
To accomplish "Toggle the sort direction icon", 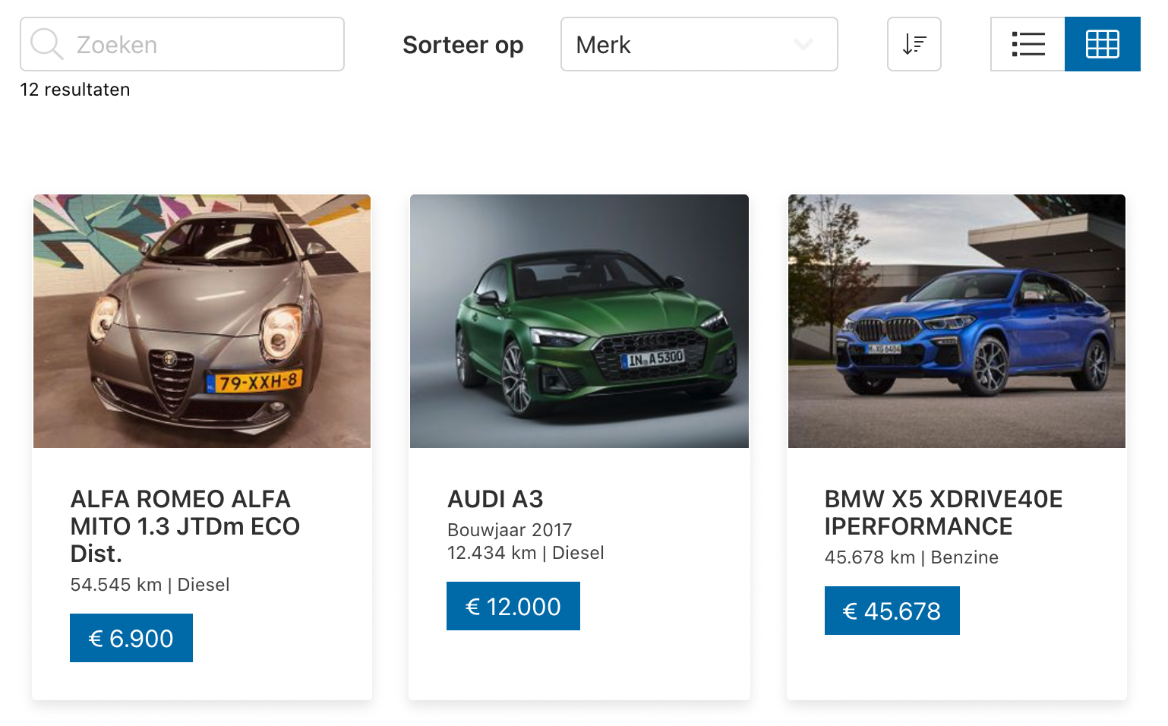I will (914, 44).
